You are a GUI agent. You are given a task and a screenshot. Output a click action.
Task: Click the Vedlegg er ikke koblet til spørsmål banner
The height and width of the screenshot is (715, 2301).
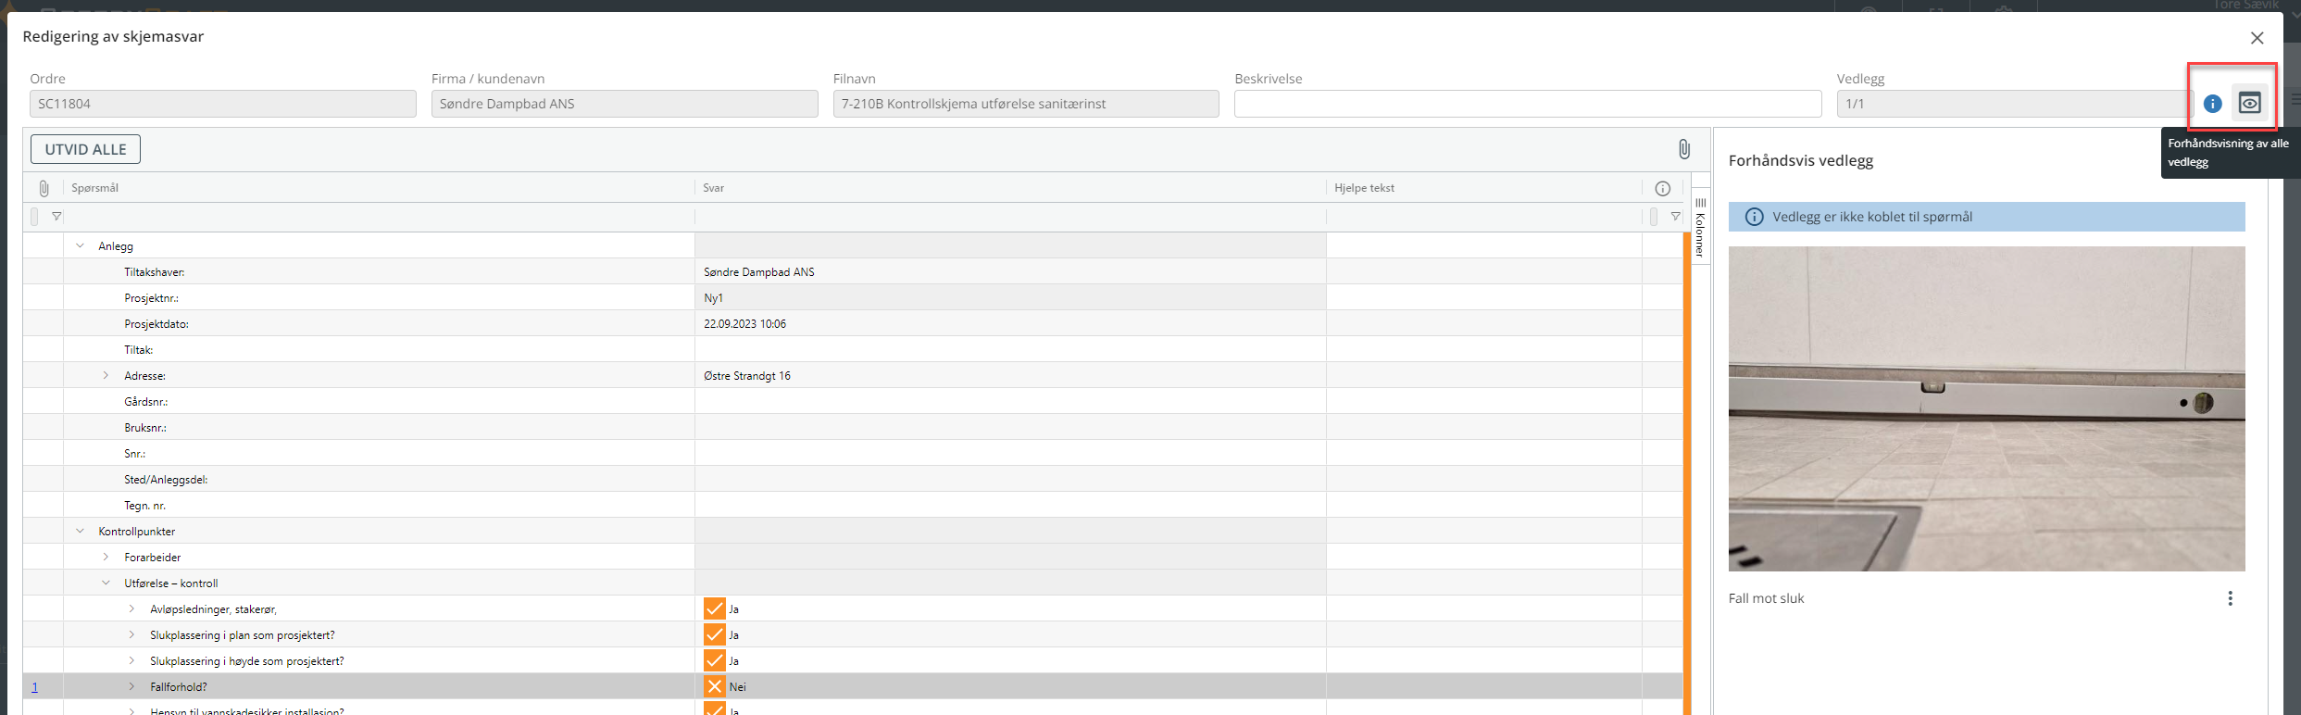[x=1986, y=217]
